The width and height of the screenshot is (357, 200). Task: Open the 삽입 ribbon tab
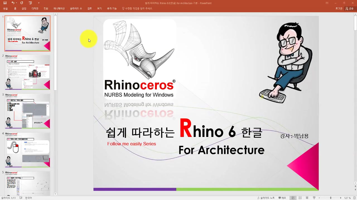coord(24,9)
